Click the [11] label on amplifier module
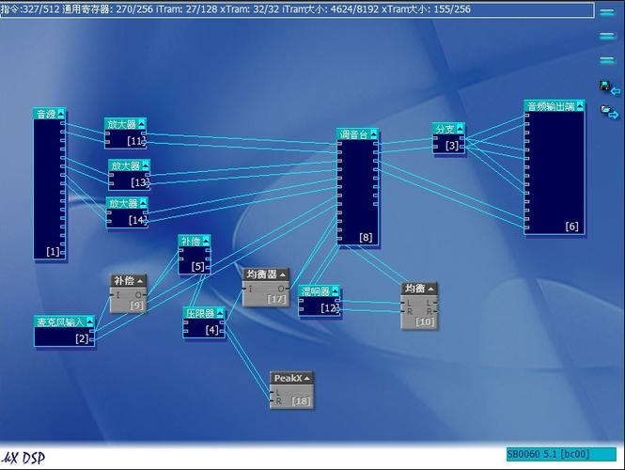Screen dimensions: 625x470 (136, 141)
